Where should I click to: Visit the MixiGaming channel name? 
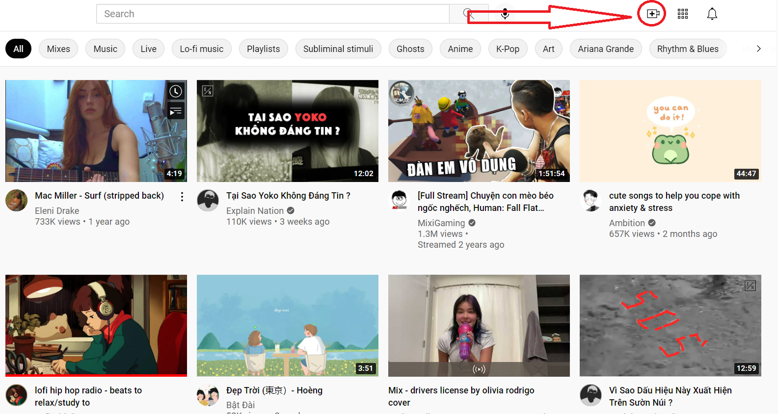pos(441,223)
